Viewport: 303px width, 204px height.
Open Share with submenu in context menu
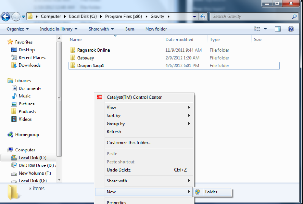pyautogui.click(x=144, y=181)
